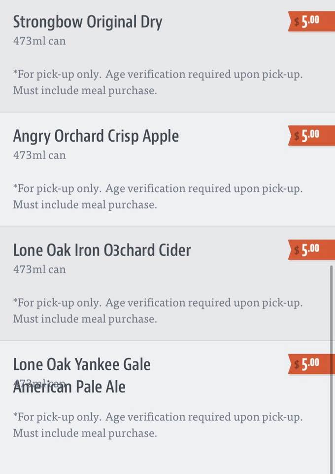Click the Iron Orchard Cider 473ml can subtitle
335x474 pixels.
(x=39, y=269)
